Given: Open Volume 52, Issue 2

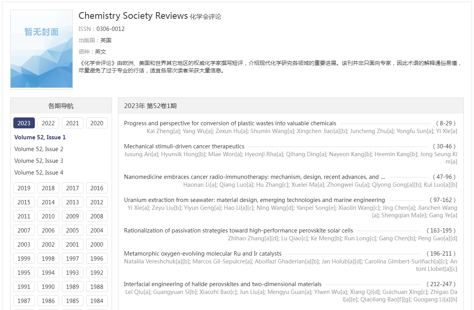Looking at the screenshot, I should [39, 149].
